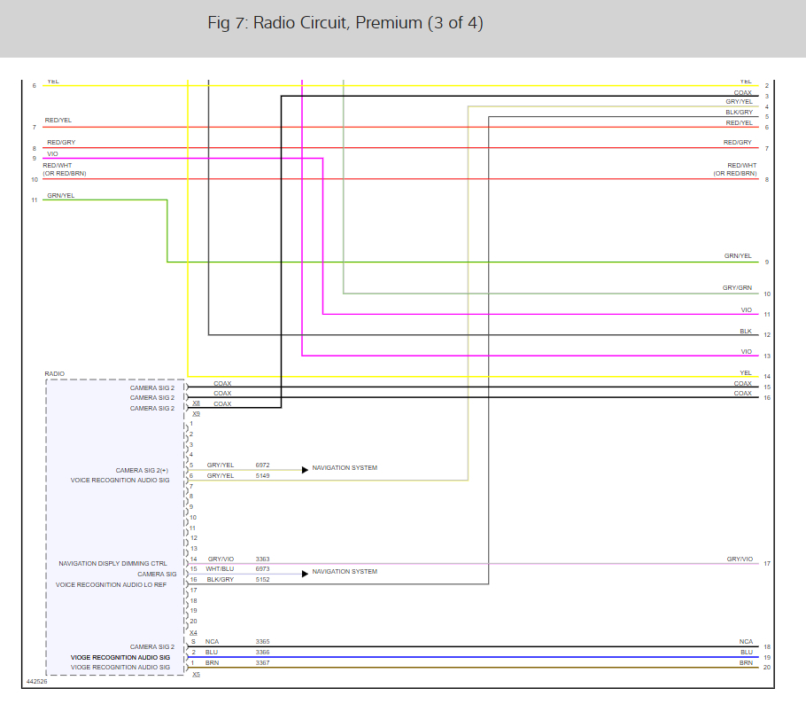Click VIO label at left pin 9
Screen dimensions: 806x704
52,154
